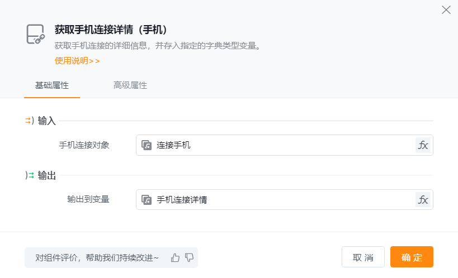Click the 对组件评价 feedback text
Viewport: 458px width, 278px height.
tap(97, 257)
